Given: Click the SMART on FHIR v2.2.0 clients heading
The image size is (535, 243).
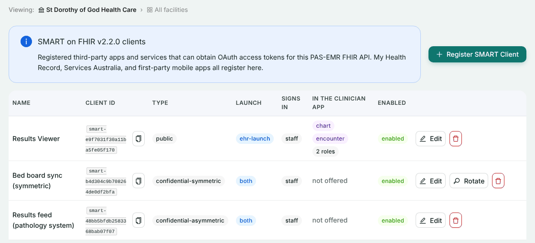Looking at the screenshot, I should pyautogui.click(x=91, y=42).
